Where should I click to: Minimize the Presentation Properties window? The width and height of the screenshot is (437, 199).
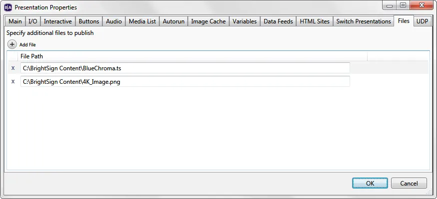click(390, 6)
